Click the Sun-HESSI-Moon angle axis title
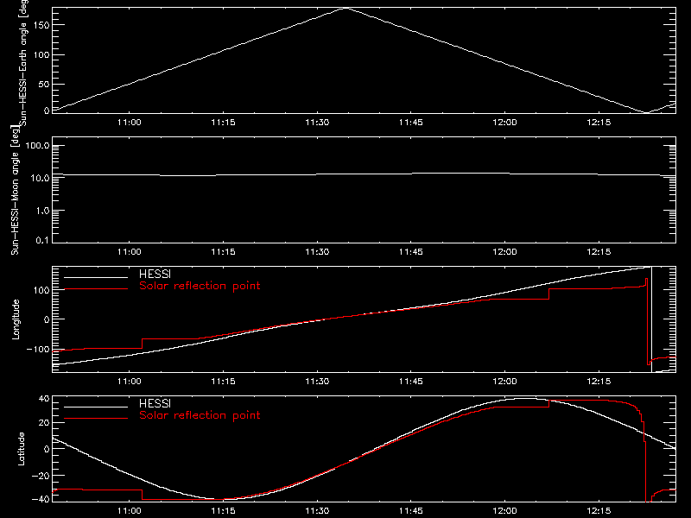Image resolution: width=691 pixels, height=518 pixels. [15, 190]
